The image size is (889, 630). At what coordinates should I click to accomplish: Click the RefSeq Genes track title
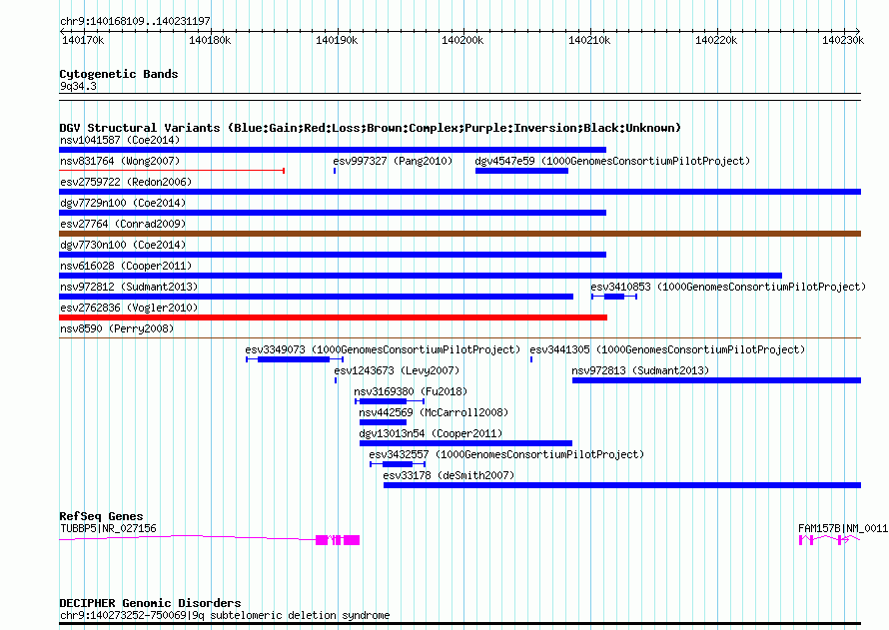coord(101,516)
